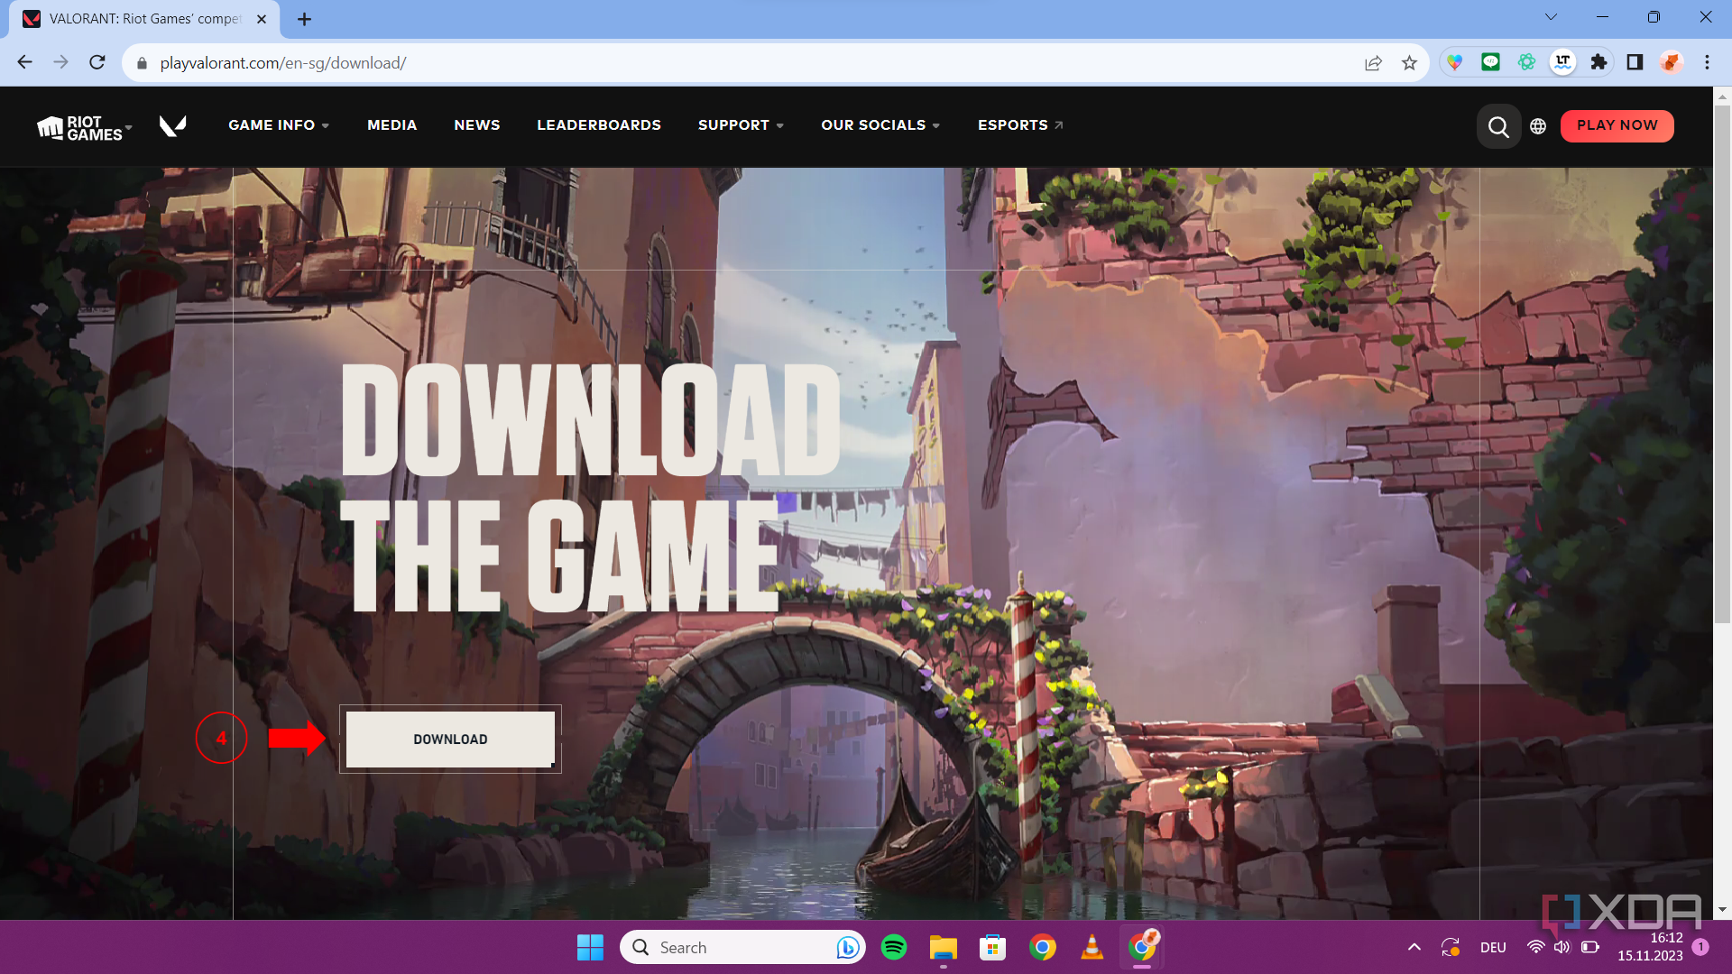The height and width of the screenshot is (974, 1732).
Task: Open the Chrome three-dot menu
Action: point(1707,62)
